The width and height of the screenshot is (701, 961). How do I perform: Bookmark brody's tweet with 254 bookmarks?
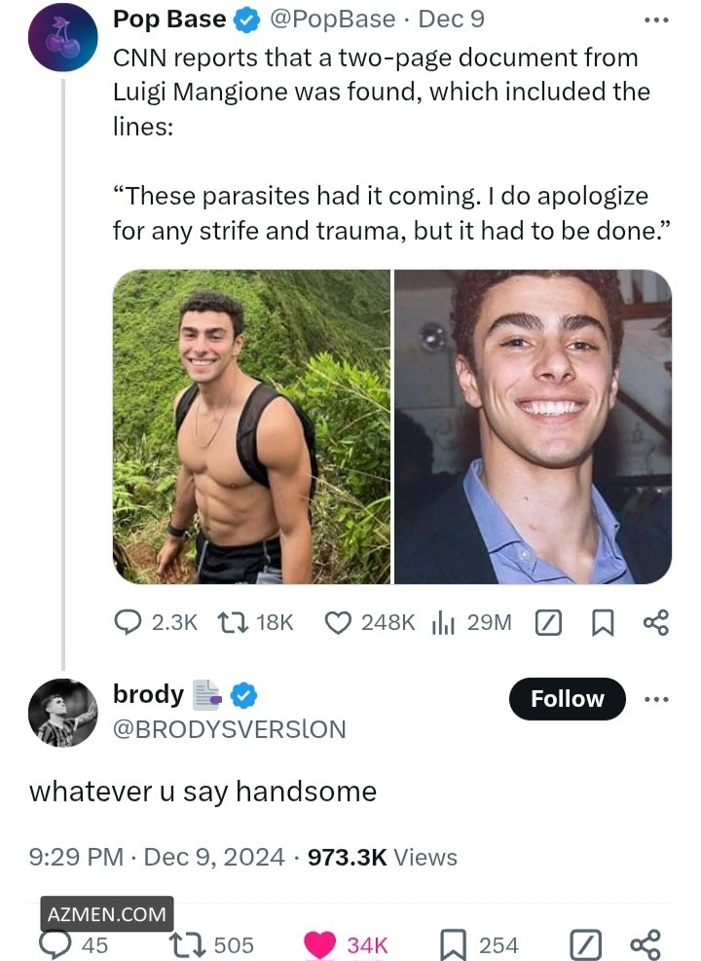[451, 943]
